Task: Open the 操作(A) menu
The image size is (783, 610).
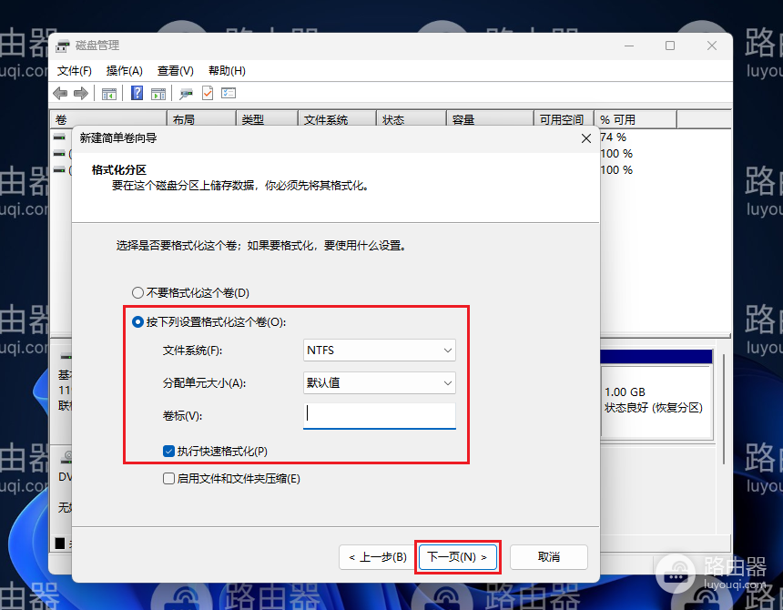Action: coord(125,71)
